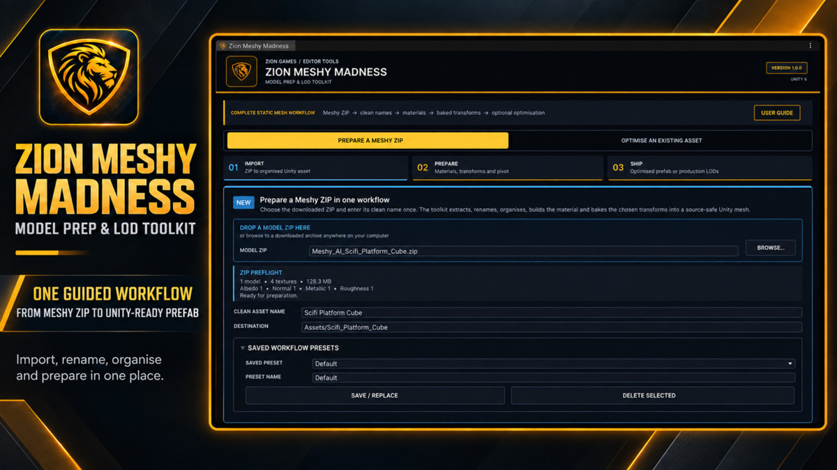Screen dimensions: 837x470
Task: Click 'Prepare a Meshy ZIP in one workflow' heading
Action: 325,200
